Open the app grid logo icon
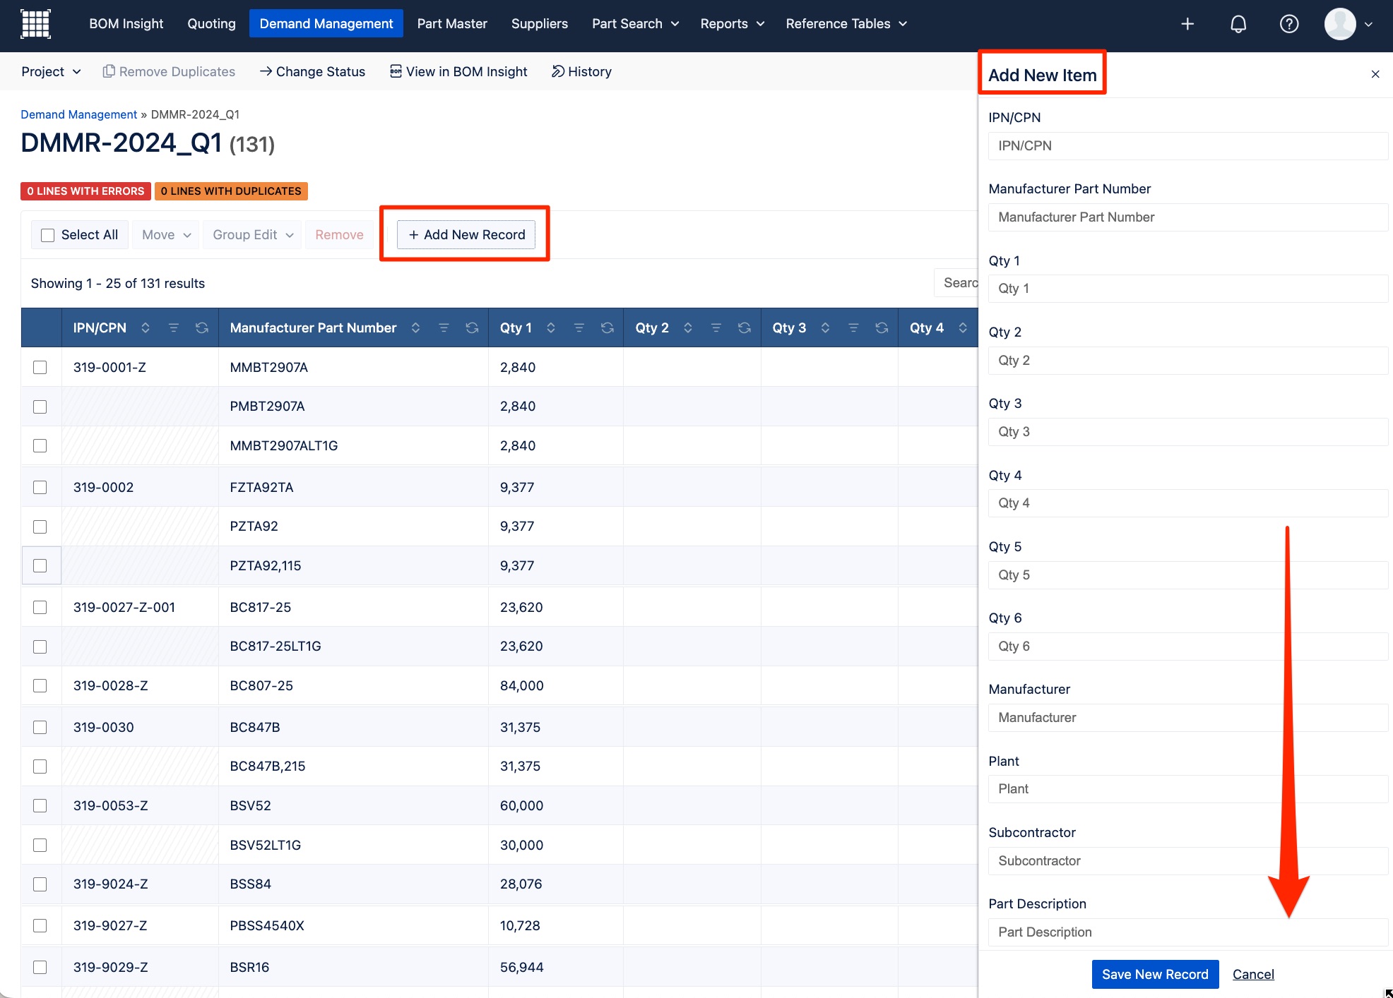This screenshot has width=1393, height=998. [35, 23]
